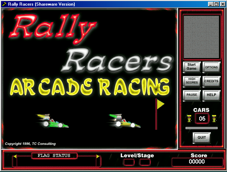Click the left green race car sprite
Screen dimensions: 227x172
pyautogui.click(x=52, y=121)
